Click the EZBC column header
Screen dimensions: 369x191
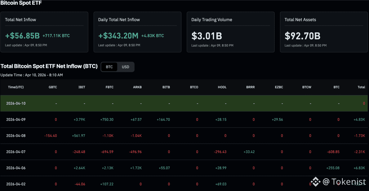(278, 87)
